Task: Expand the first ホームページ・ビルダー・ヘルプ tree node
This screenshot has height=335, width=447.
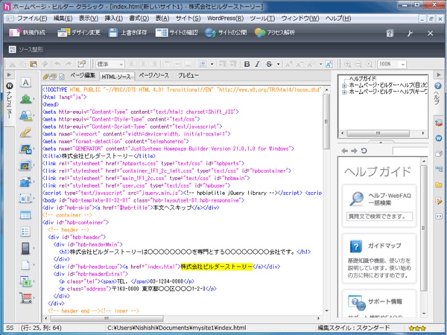Action: pos(344,85)
